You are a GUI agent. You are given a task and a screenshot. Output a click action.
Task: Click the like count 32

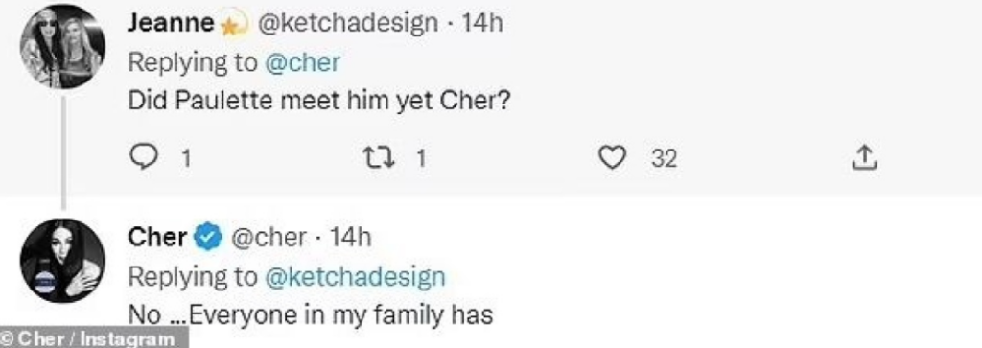coord(664,158)
